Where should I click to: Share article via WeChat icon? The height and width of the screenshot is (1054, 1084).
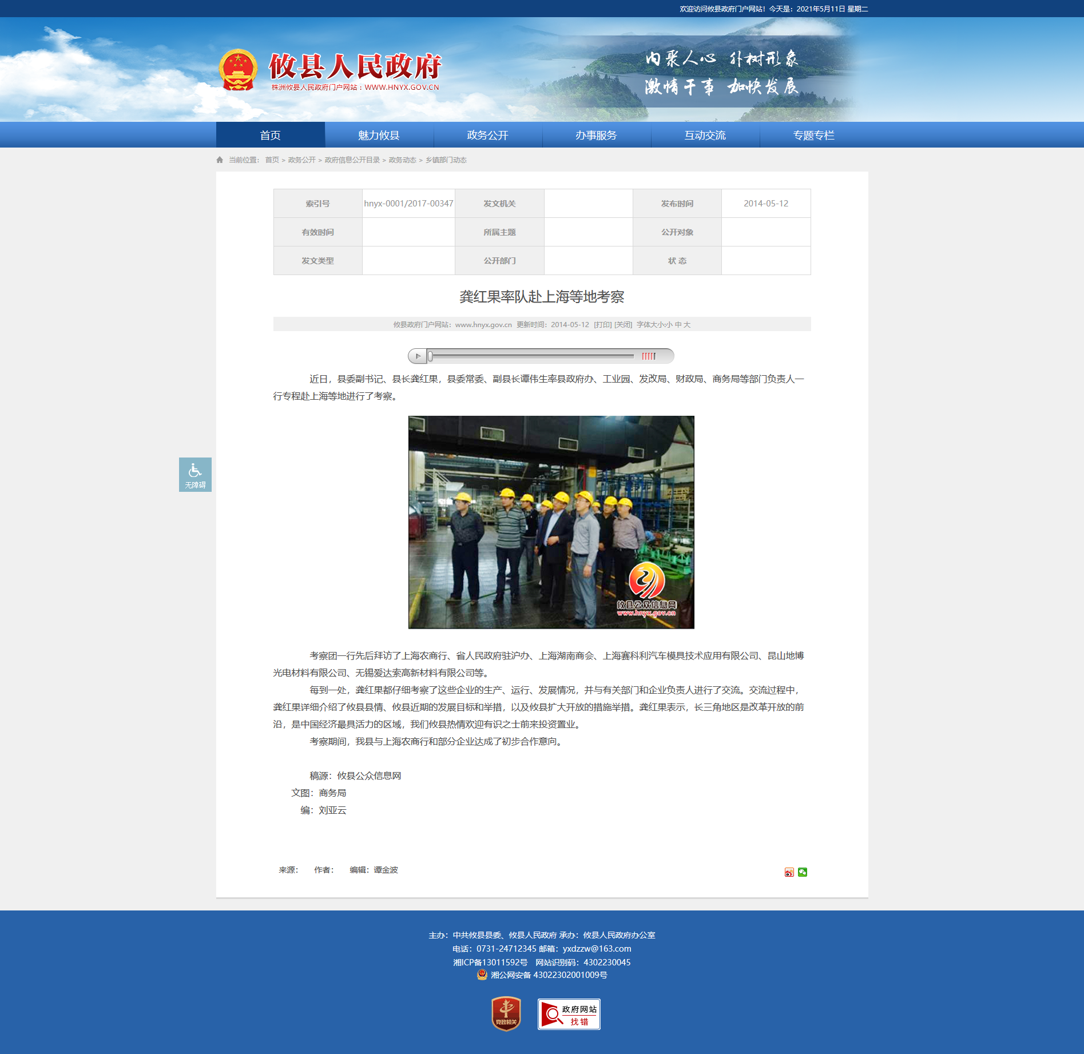(803, 872)
